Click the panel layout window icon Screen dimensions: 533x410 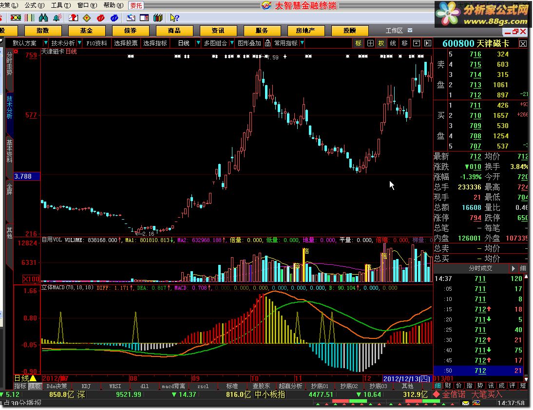pyautogui.click(x=144, y=18)
